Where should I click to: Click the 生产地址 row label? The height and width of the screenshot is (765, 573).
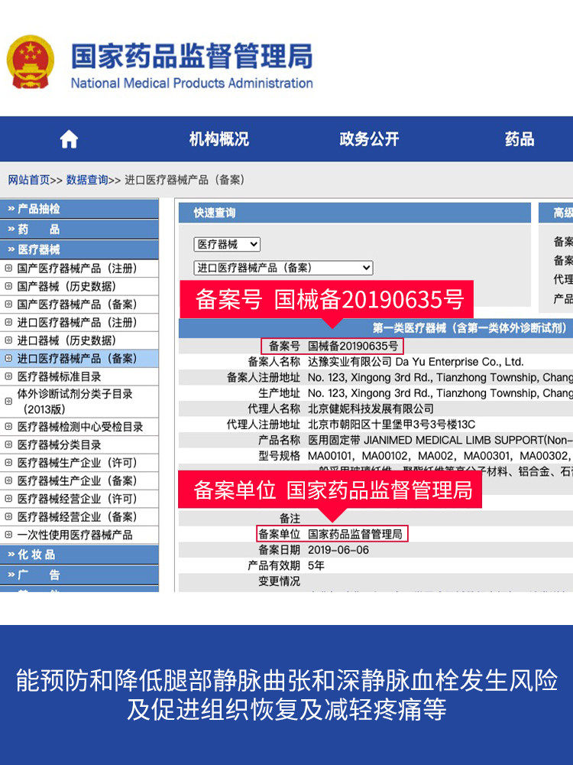pyautogui.click(x=279, y=393)
